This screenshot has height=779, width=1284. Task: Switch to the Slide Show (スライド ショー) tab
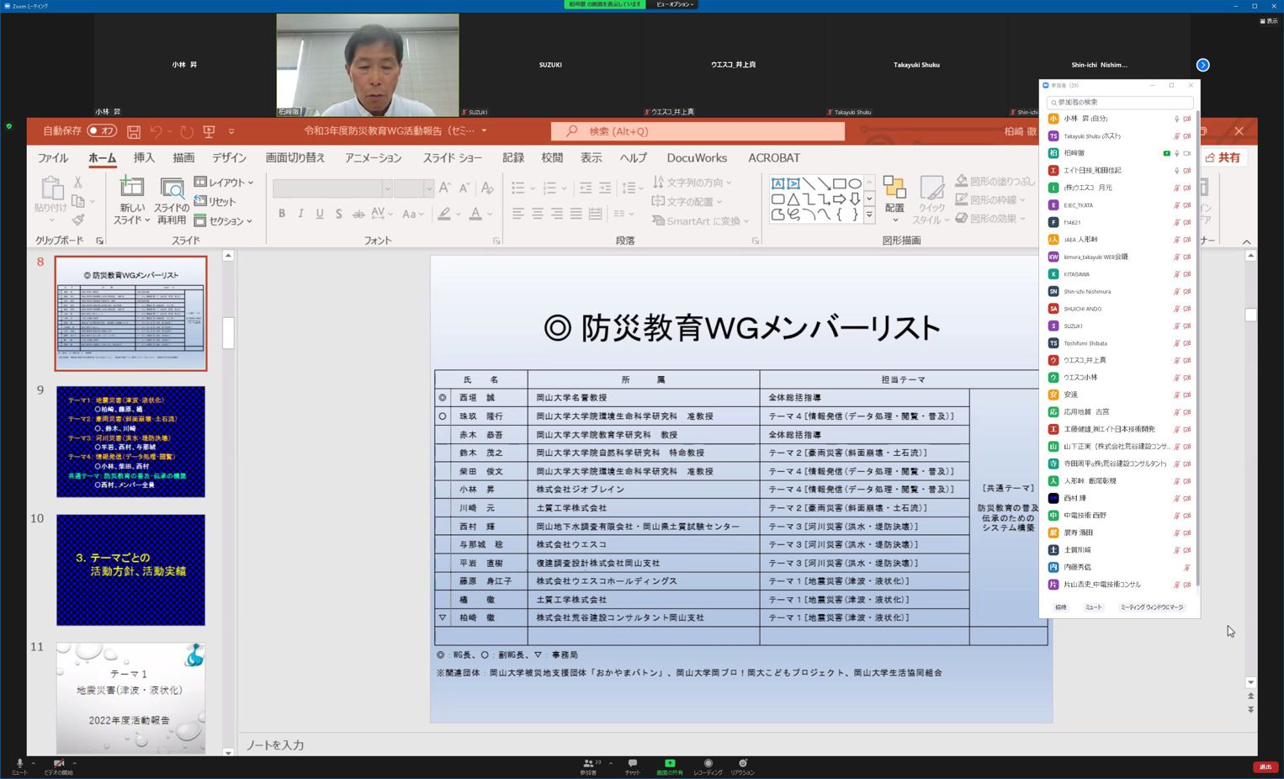[452, 157]
